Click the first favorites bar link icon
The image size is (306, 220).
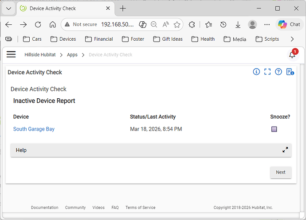click(8, 39)
